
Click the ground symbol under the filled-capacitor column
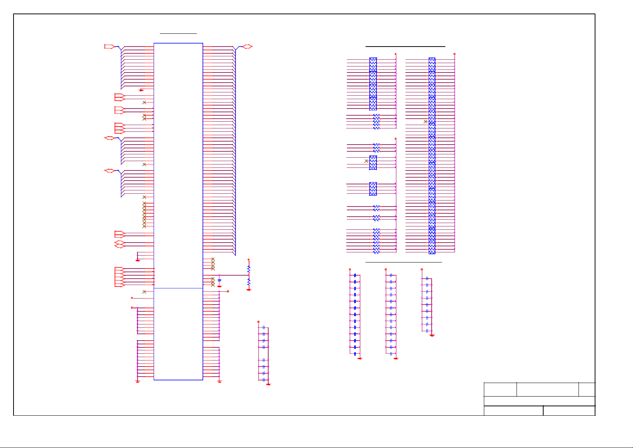point(360,358)
